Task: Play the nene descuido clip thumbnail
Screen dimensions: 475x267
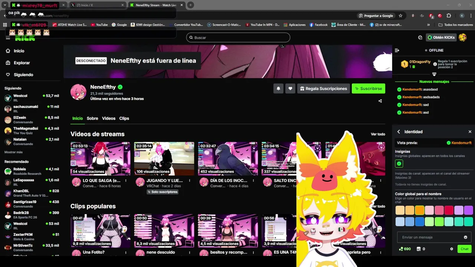Action: point(164,231)
